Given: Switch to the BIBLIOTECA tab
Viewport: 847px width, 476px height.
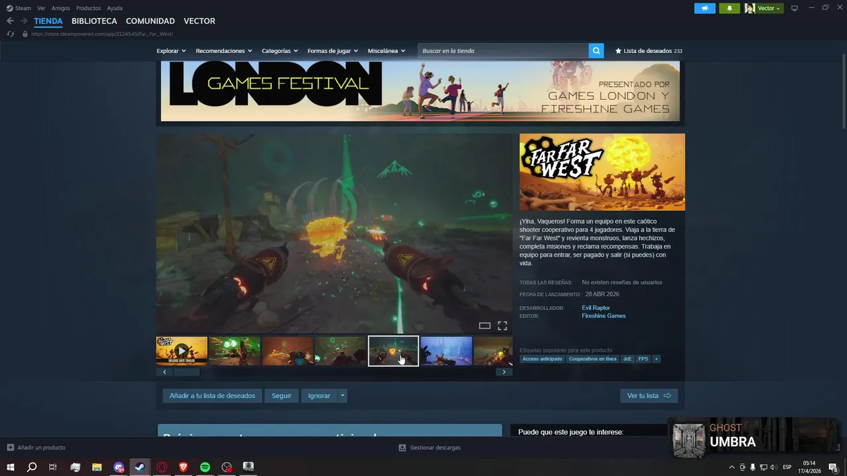Looking at the screenshot, I should point(94,21).
